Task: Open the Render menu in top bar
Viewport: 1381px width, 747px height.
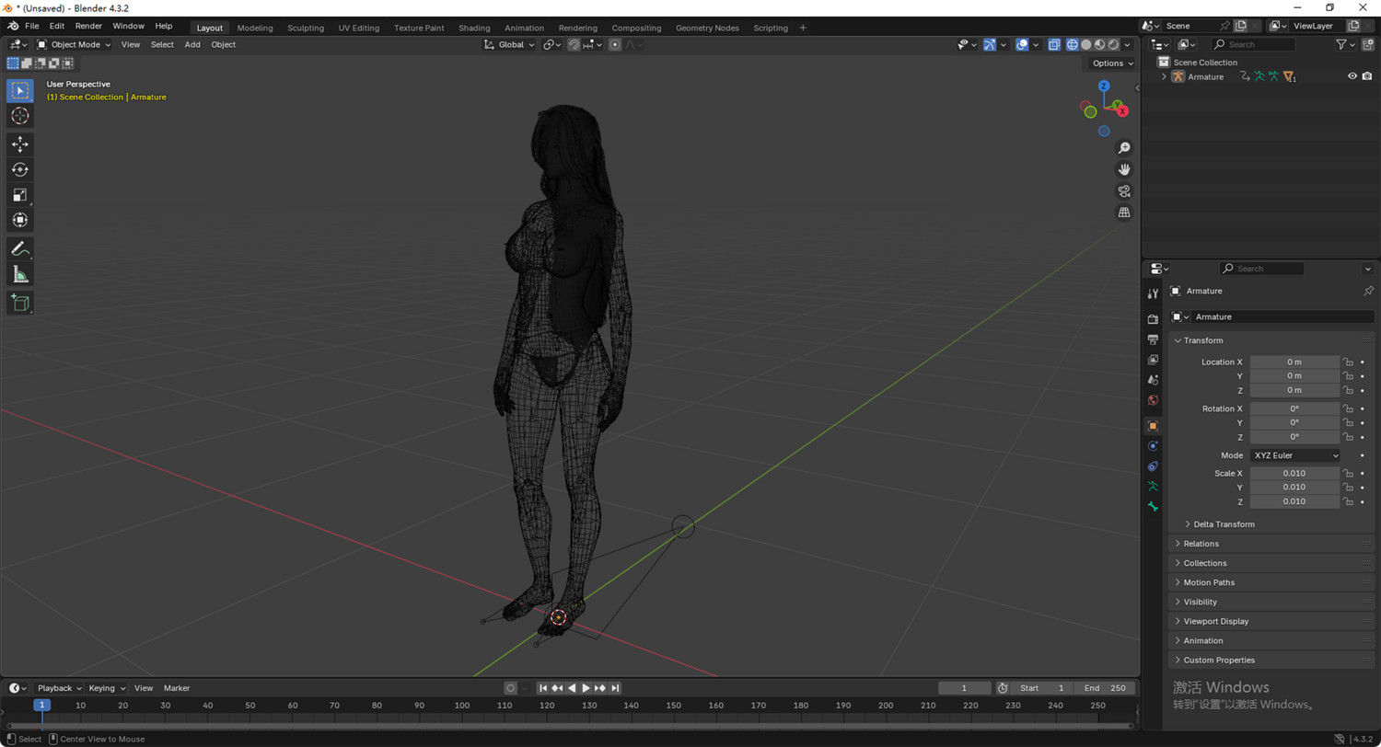Action: (88, 27)
